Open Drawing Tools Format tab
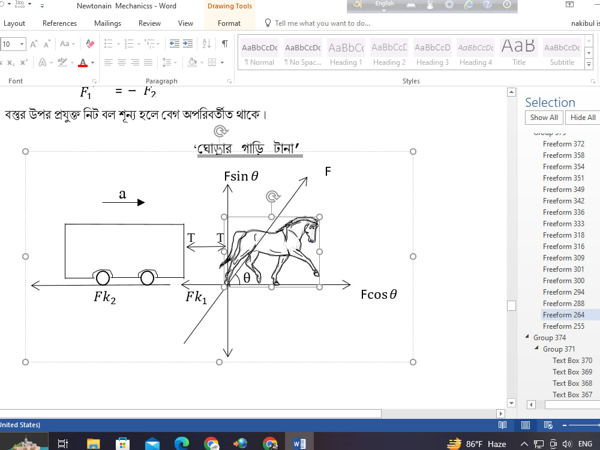Viewport: 600px width, 450px height. coord(229,23)
